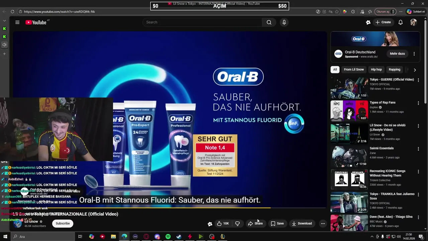Image resolution: width=428 pixels, height=241 pixels.
Task: Add new item with sidebar plus icon
Action: [4, 54]
